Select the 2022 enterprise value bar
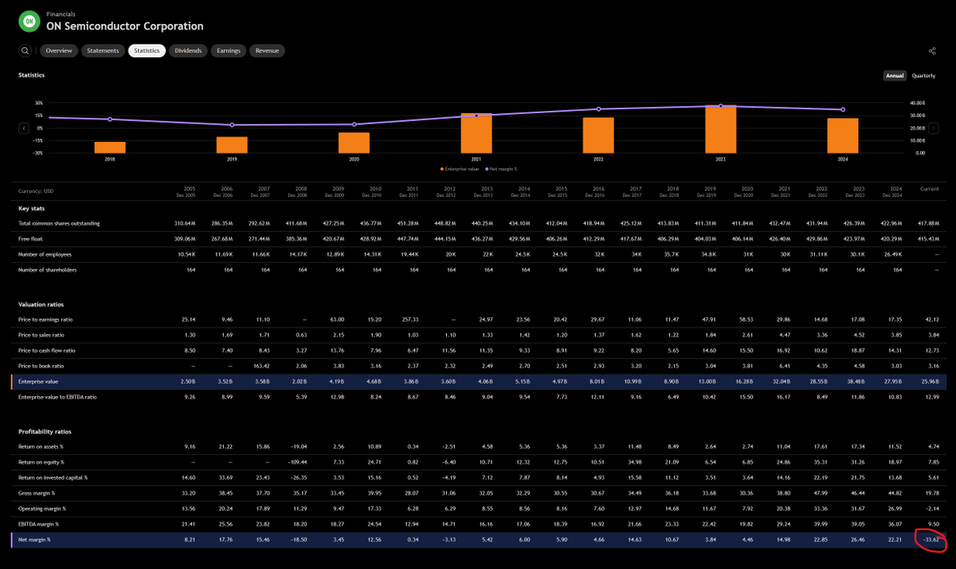Image resolution: width=956 pixels, height=569 pixels. click(598, 135)
